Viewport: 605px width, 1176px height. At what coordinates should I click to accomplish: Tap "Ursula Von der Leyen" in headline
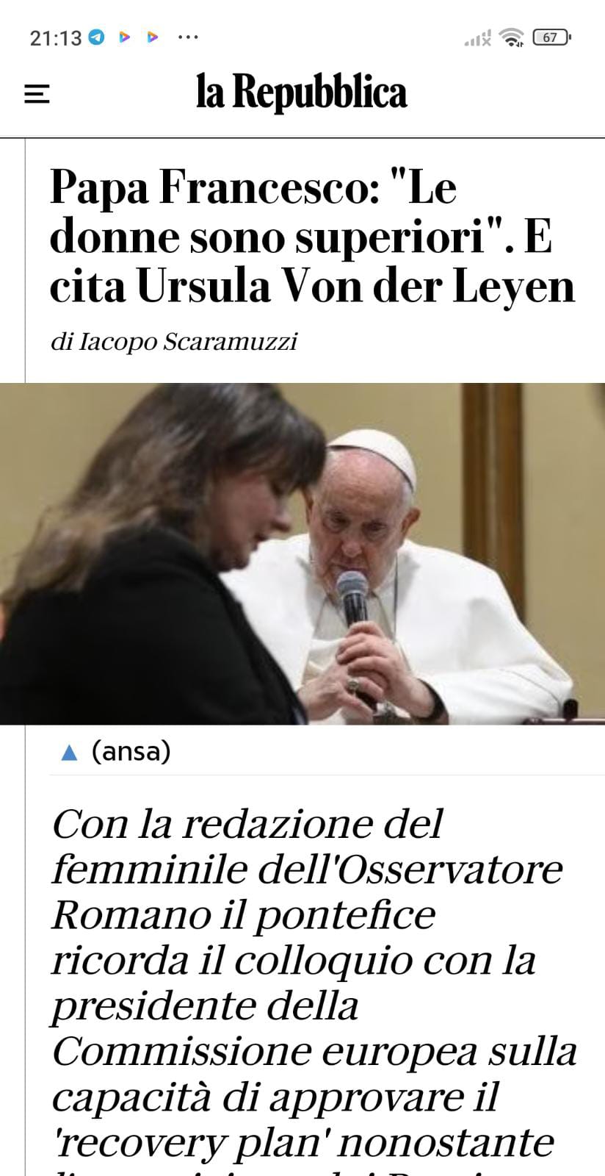pyautogui.click(x=355, y=286)
